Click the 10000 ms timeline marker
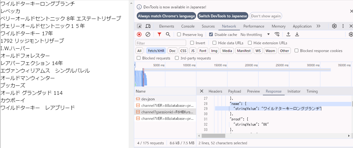The width and height of the screenshot is (353, 148). pyautogui.click(x=189, y=65)
